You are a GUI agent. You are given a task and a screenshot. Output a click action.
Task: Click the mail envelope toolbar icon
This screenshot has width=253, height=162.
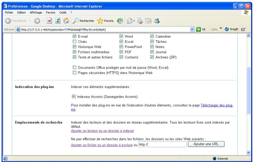[130, 21]
